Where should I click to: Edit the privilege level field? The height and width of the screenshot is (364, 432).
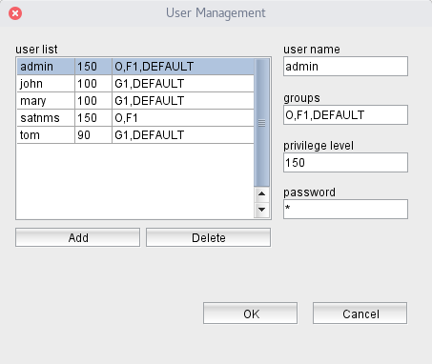(345, 163)
